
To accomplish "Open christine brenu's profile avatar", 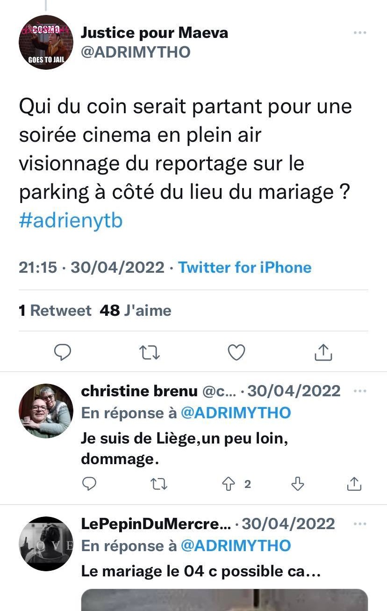I will (x=46, y=411).
